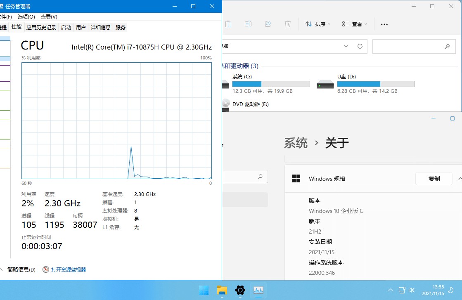Click the C: drive capacity bar
This screenshot has height=300, width=462.
click(x=270, y=83)
